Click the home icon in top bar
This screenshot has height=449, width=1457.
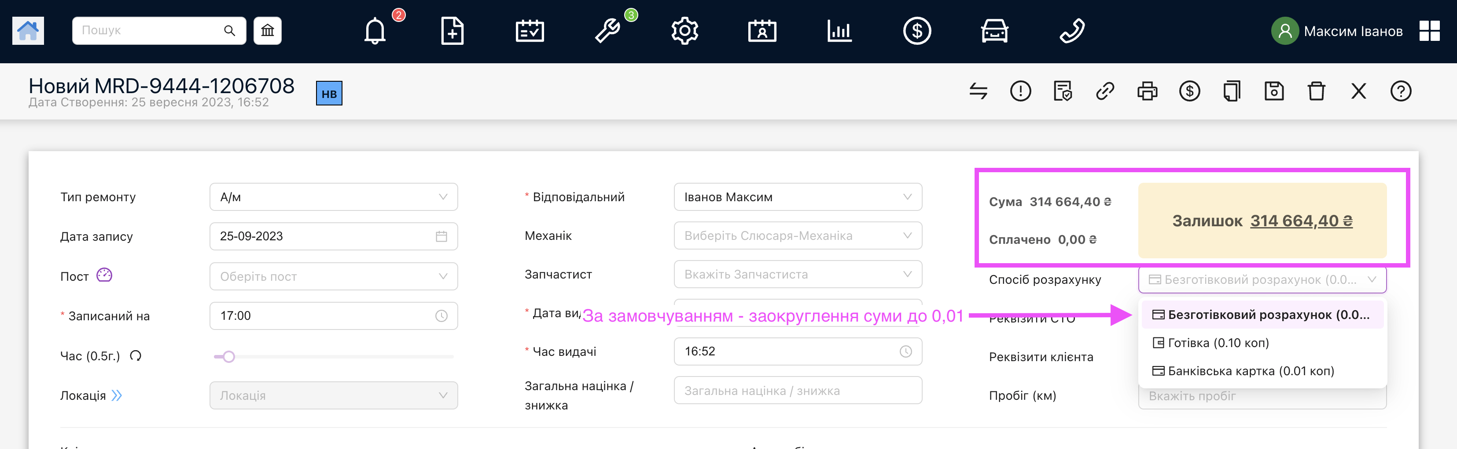point(28,30)
